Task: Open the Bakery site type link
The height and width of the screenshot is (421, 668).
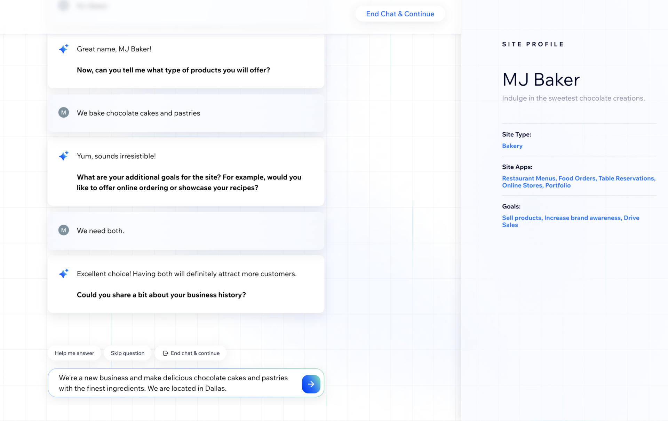Action: (512, 146)
